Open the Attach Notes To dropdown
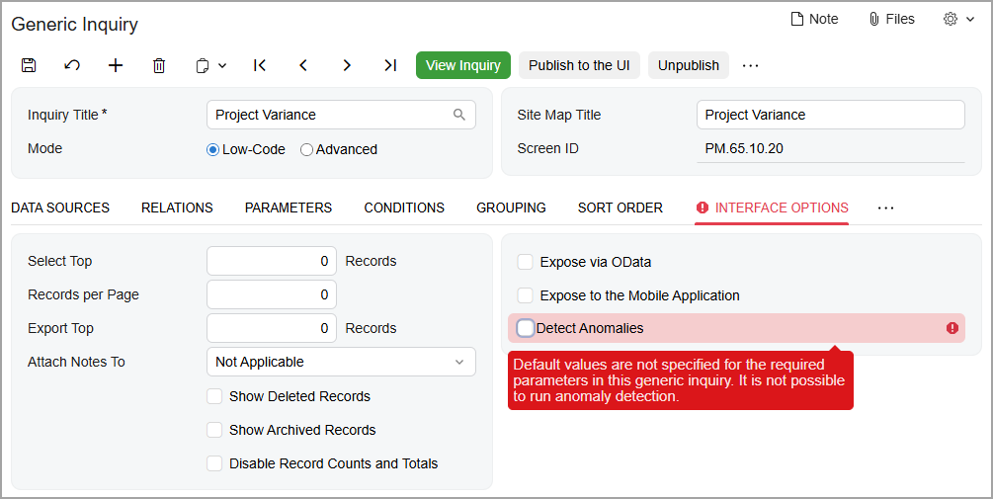 (x=341, y=362)
